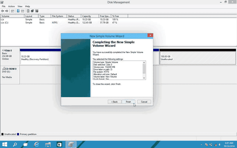
Task: Open the Action menu
Action: tap(11, 6)
